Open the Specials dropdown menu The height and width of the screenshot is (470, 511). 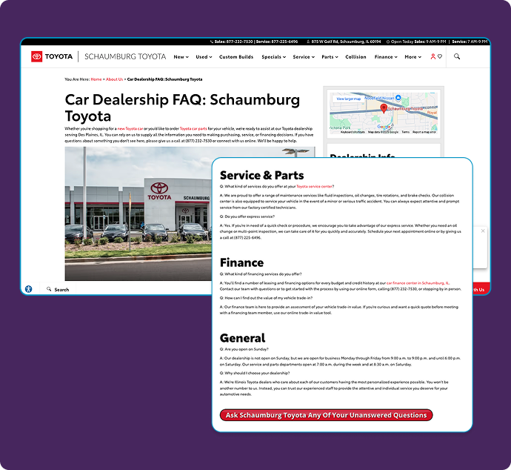273,57
